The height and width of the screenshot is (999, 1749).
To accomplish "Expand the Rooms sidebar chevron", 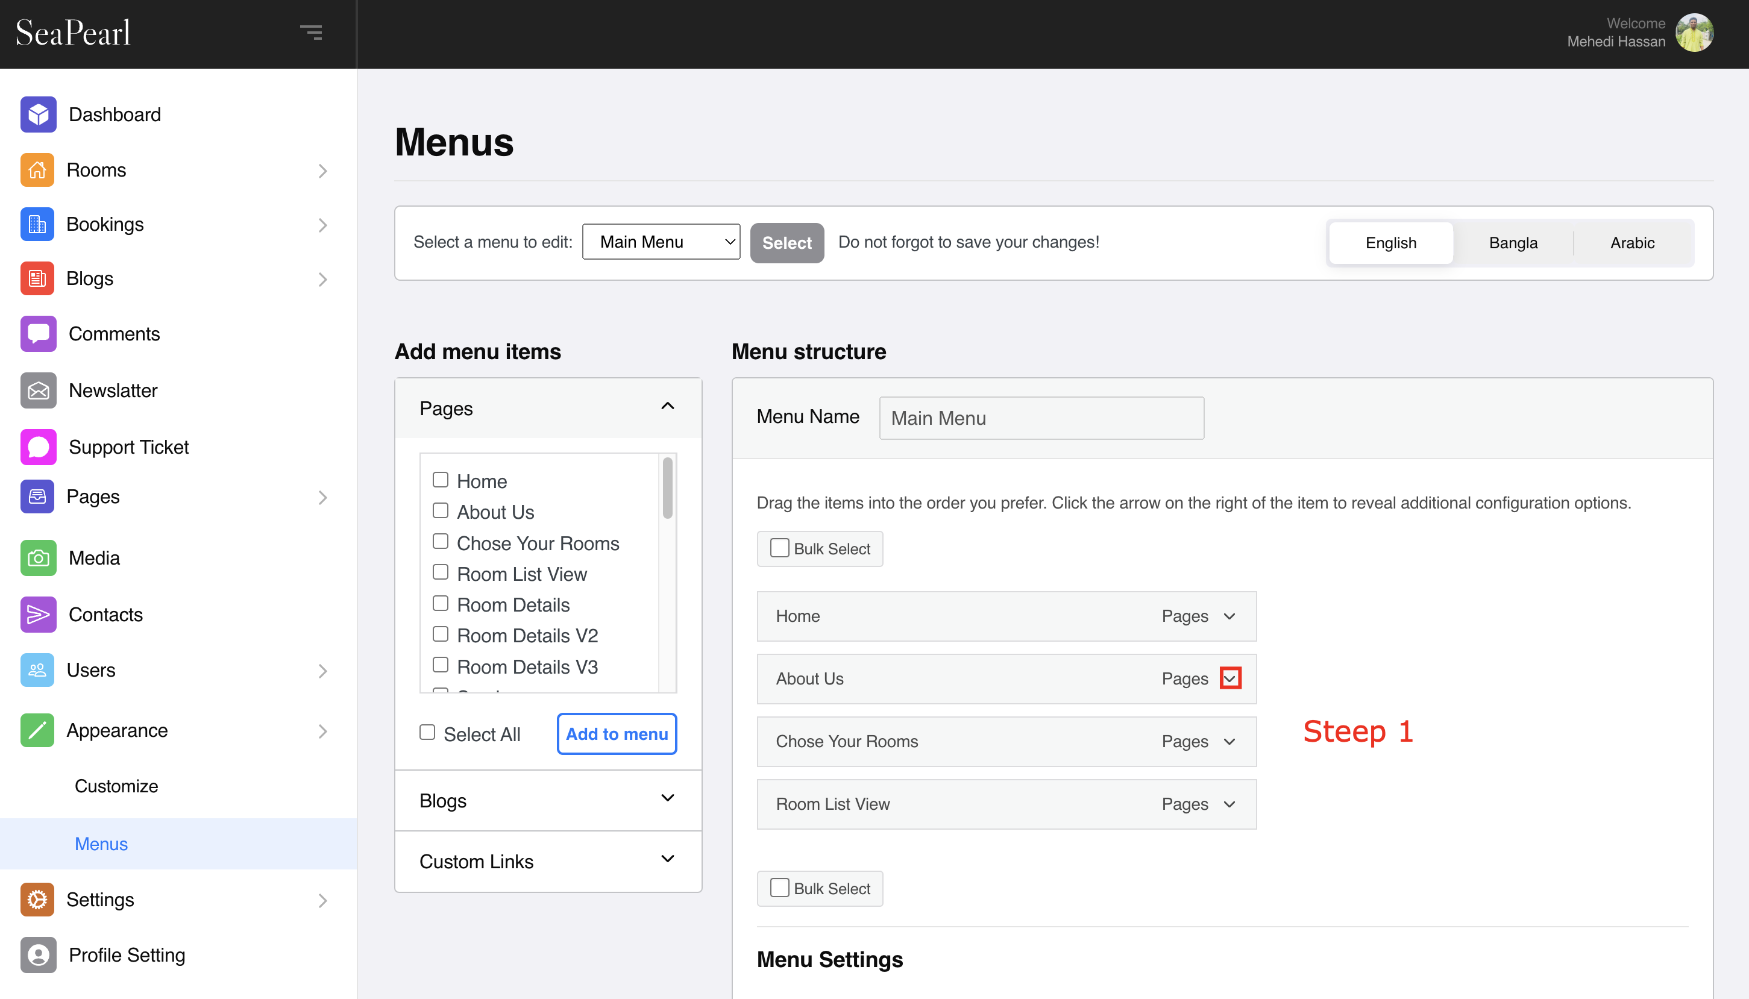I will (x=322, y=171).
